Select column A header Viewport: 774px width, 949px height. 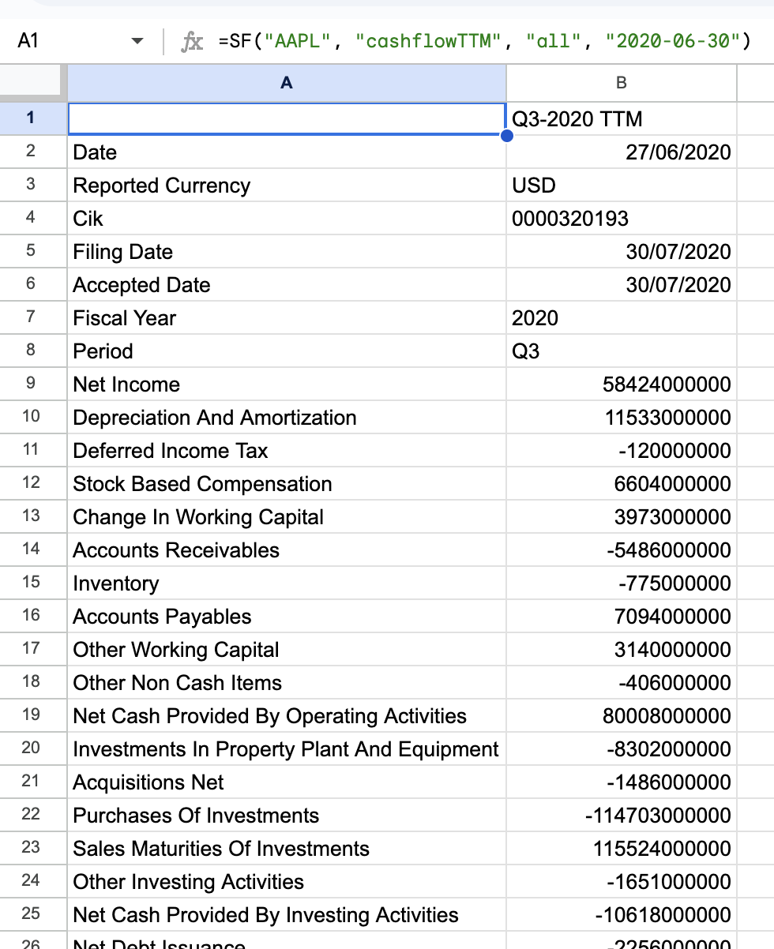coord(287,83)
